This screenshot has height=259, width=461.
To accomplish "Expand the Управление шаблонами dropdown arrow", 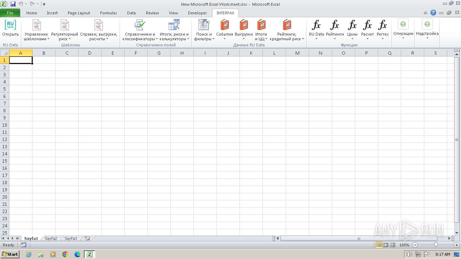I will [48, 39].
